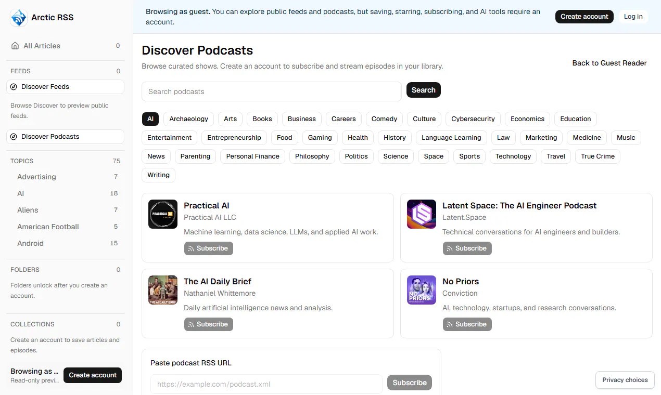This screenshot has height=395, width=661.
Task: Select the Entertainment category chip
Action: click(170, 138)
